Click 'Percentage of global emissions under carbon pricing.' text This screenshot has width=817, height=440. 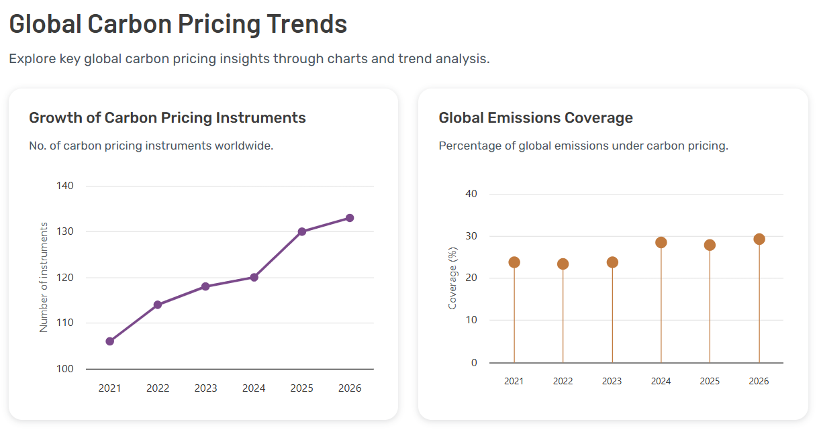click(x=583, y=146)
